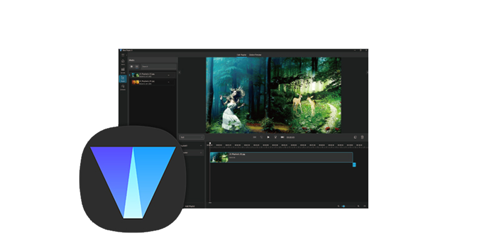Viewport: 488px width, 250px height.
Task: Toggle grid view in the Media panel
Action: pos(132,66)
